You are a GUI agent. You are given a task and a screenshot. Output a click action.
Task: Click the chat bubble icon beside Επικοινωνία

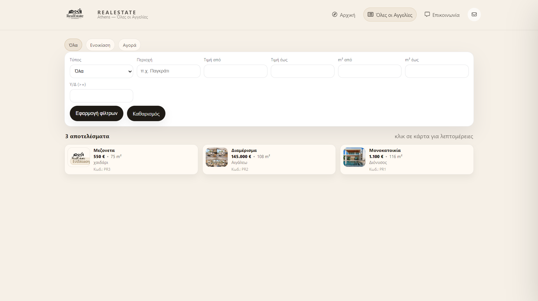(x=427, y=14)
